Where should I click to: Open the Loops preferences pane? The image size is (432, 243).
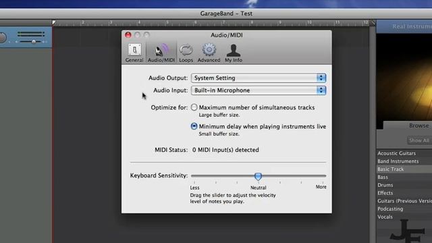(186, 53)
